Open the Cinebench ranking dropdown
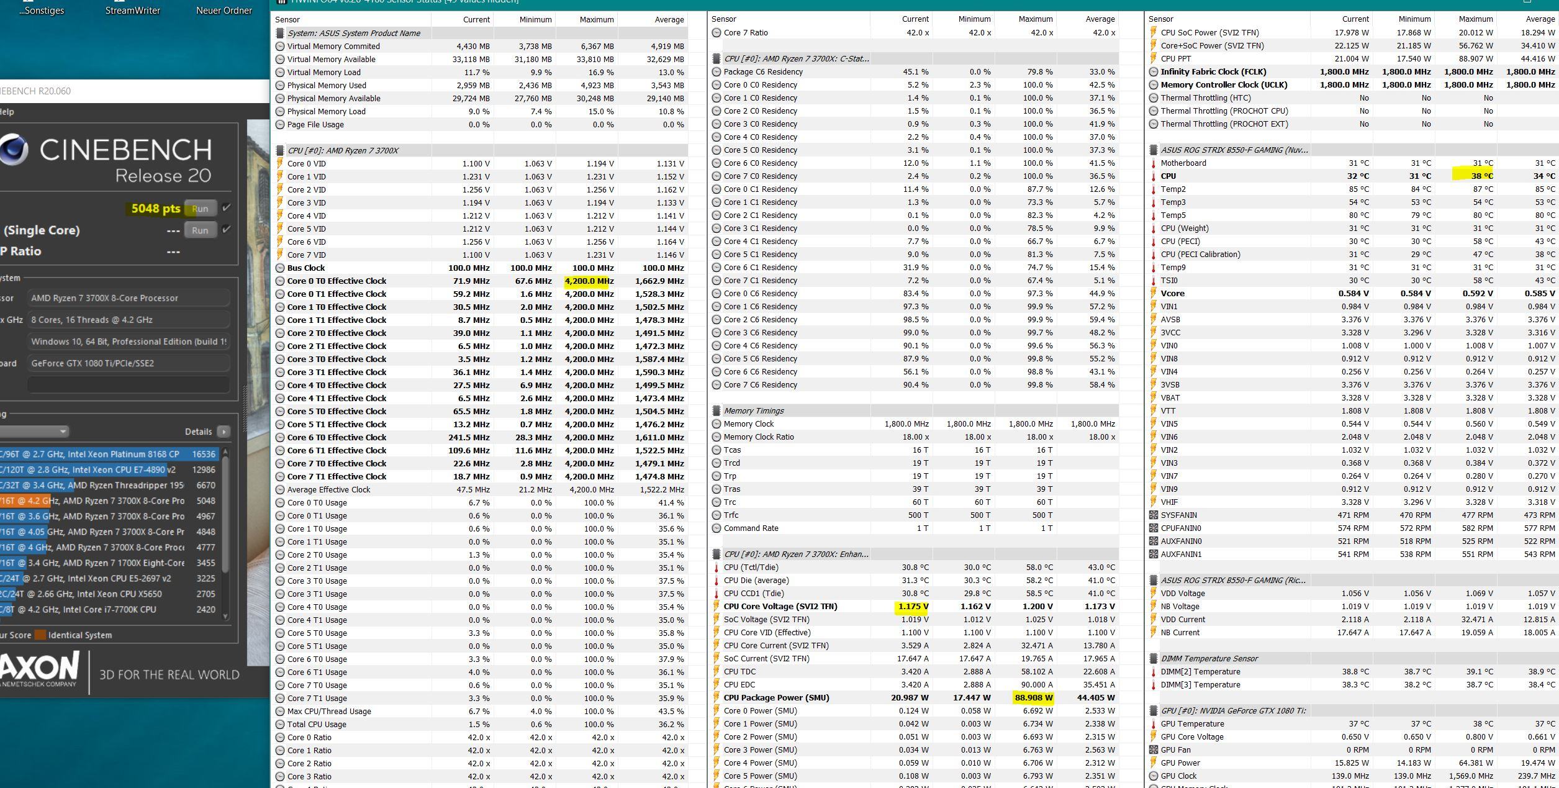 [34, 431]
